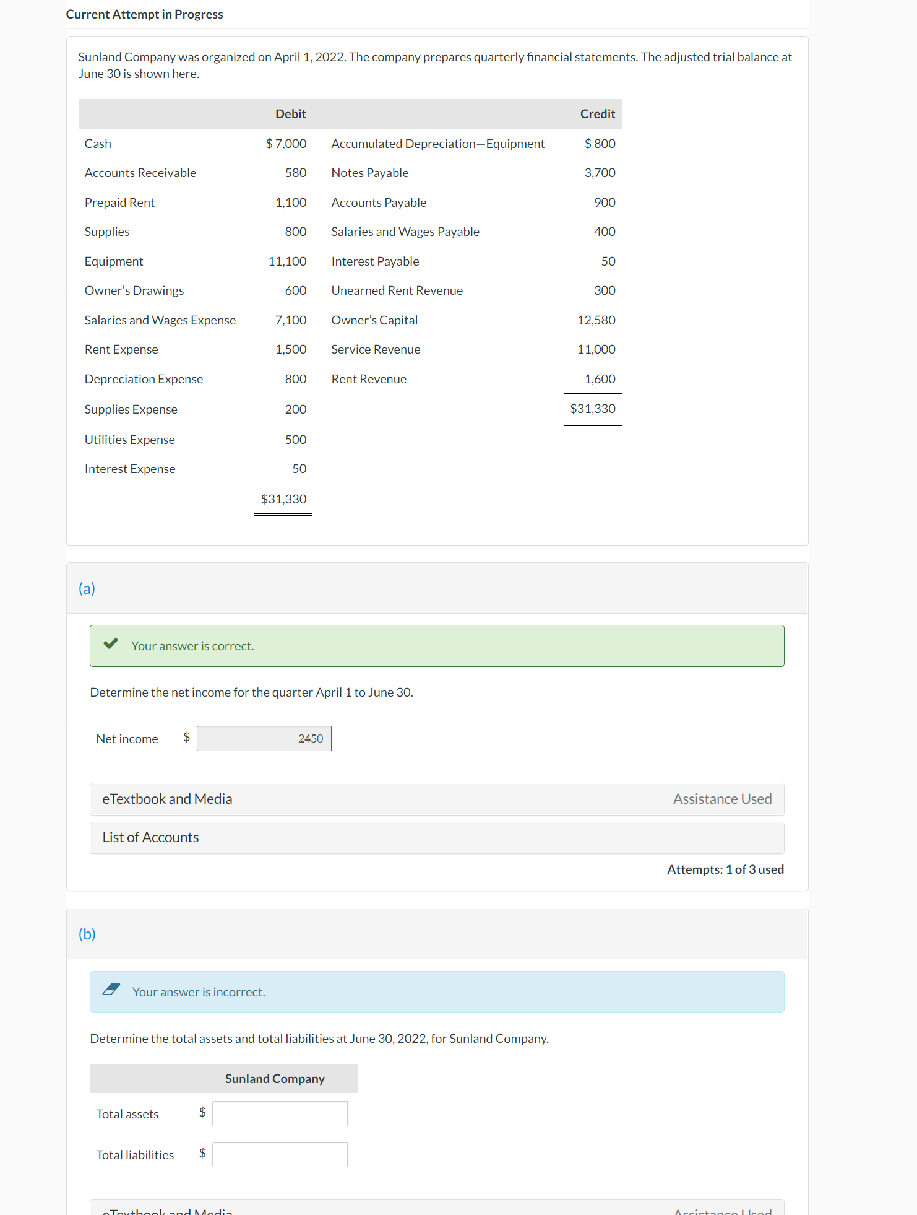This screenshot has width=917, height=1215.
Task: Click the green correct-answer checkmark icon
Action: click(x=111, y=644)
